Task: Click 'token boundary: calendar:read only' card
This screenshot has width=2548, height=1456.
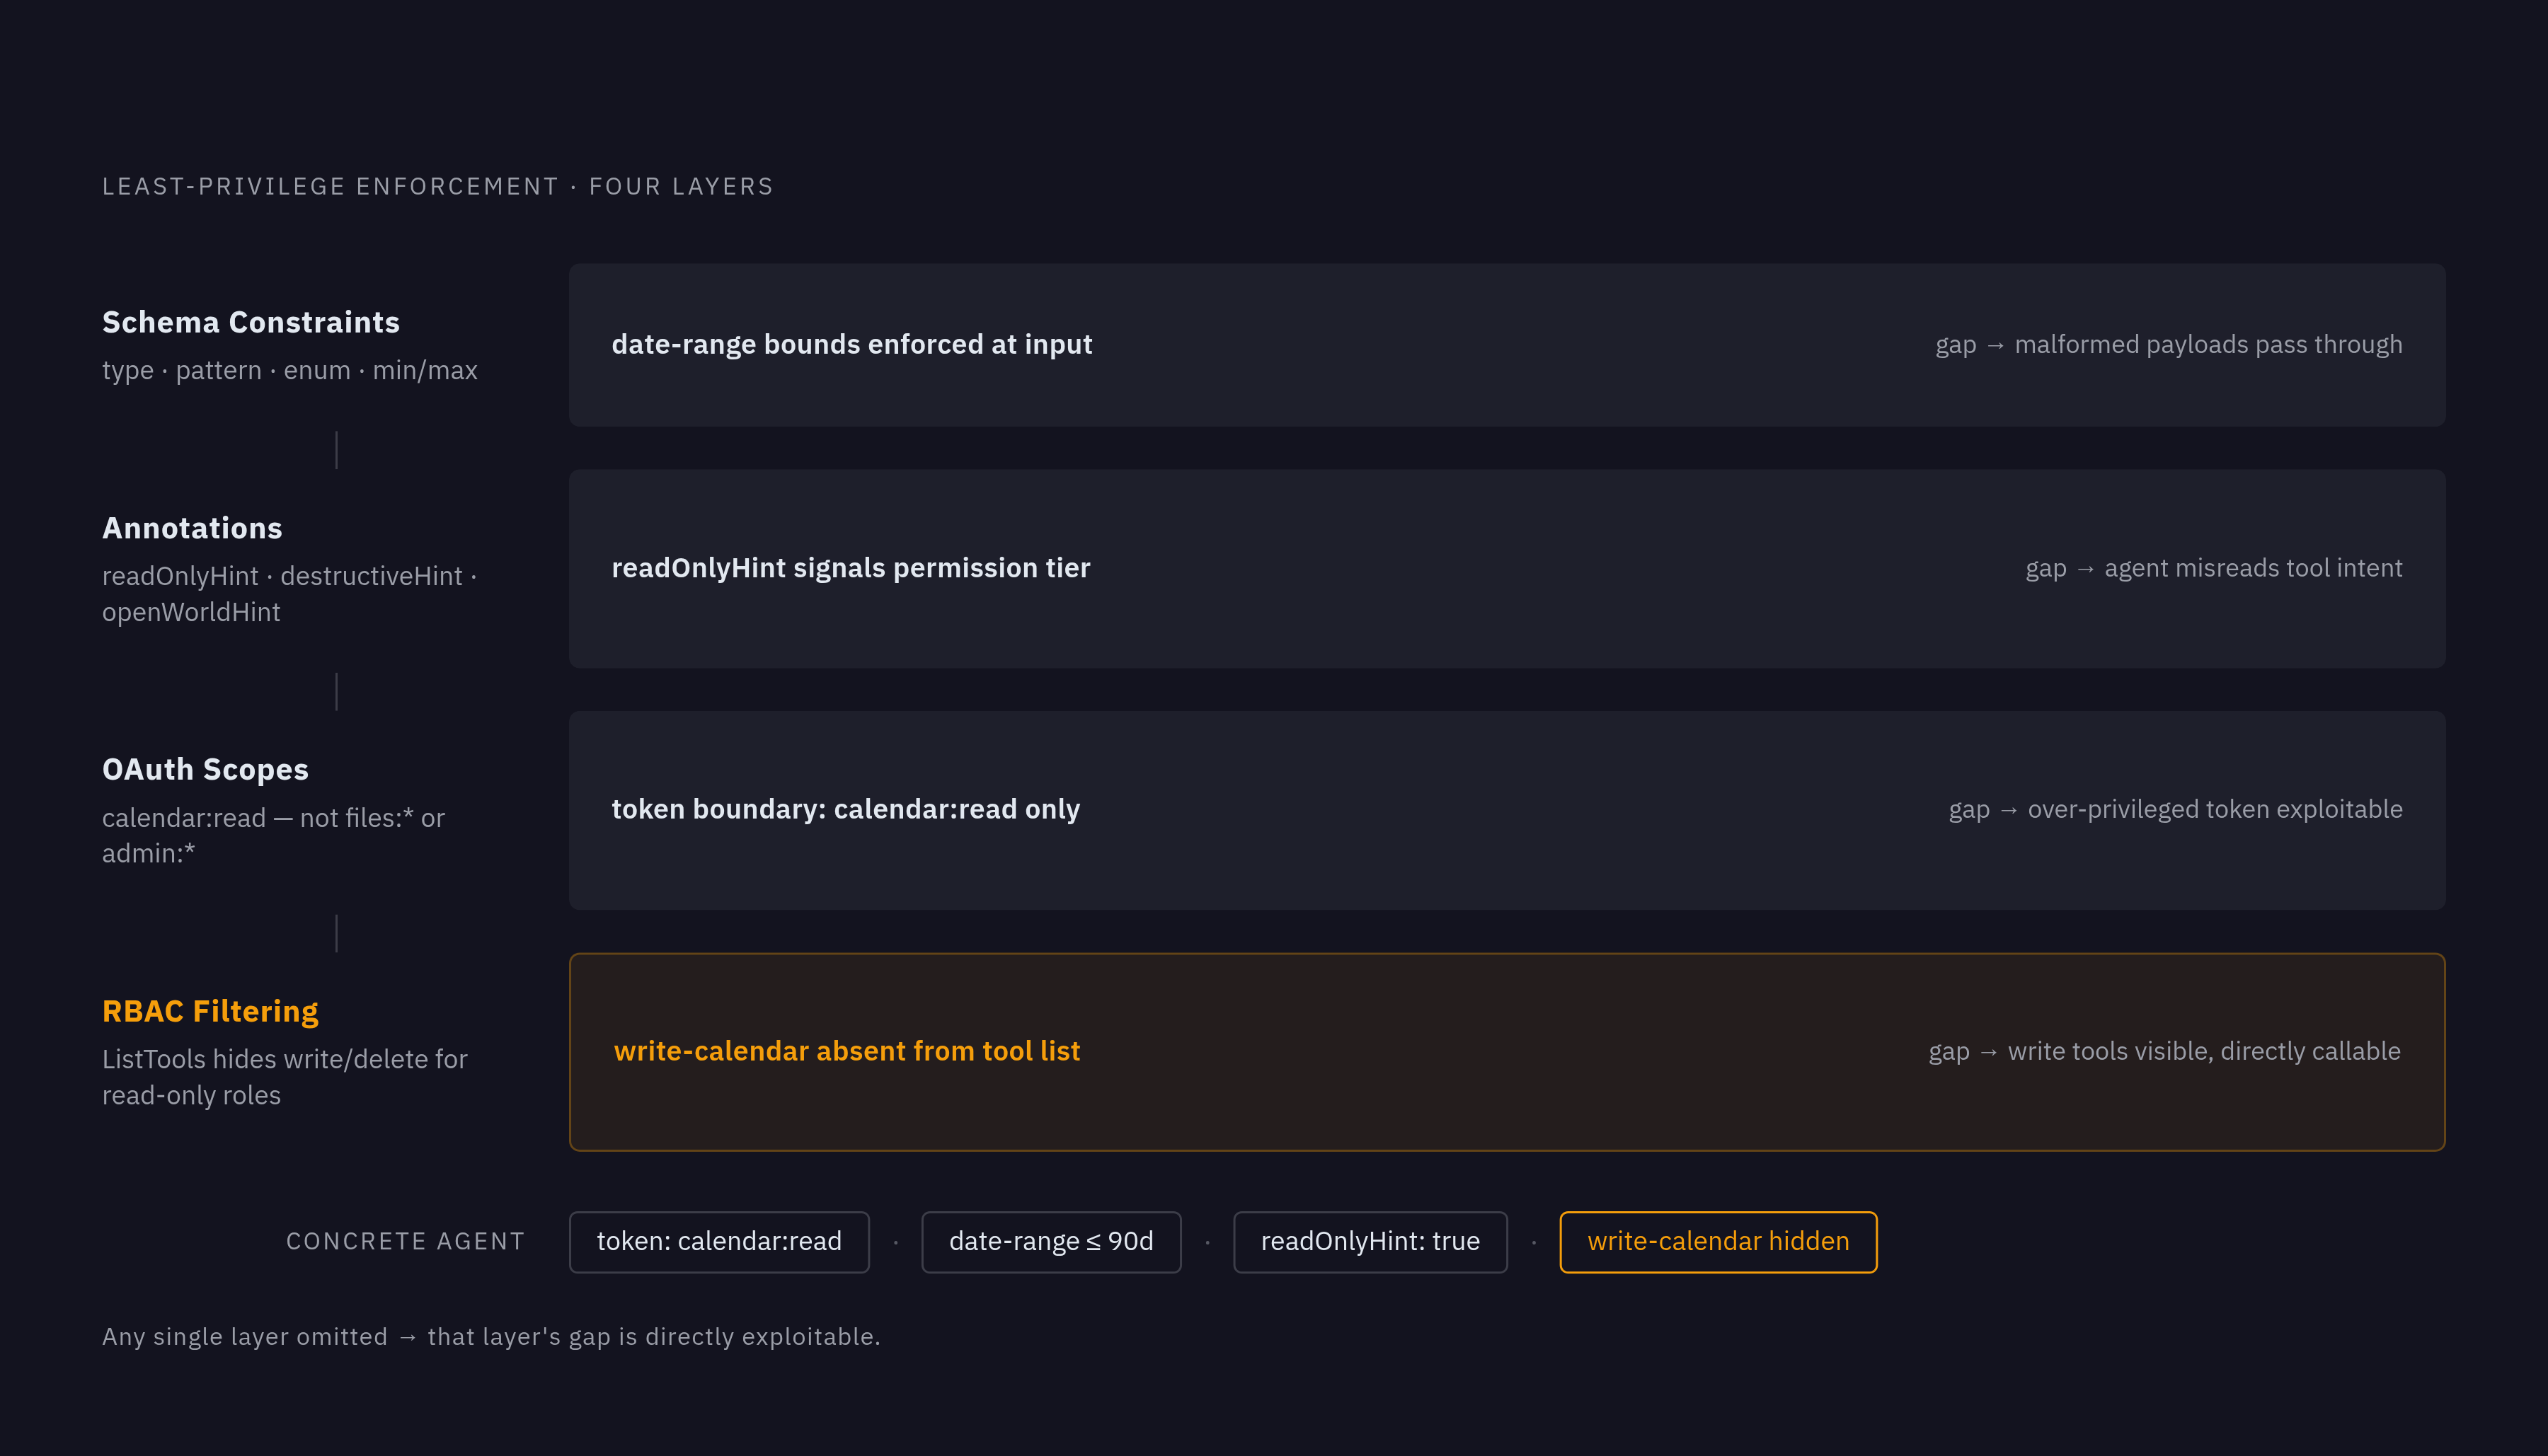Action: 1507,810
